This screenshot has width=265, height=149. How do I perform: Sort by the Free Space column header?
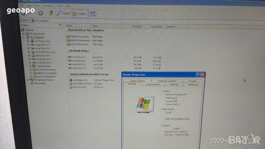156,26
